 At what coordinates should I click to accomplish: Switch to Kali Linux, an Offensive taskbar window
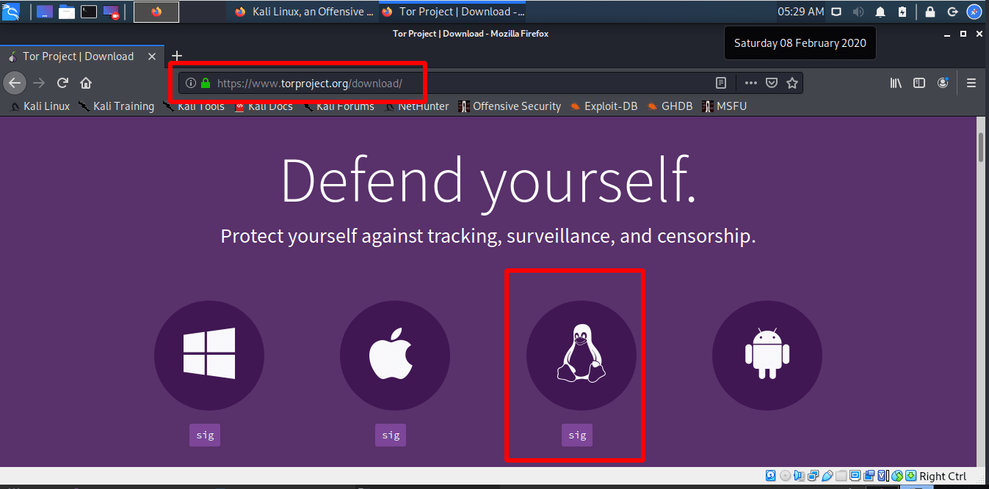point(304,12)
